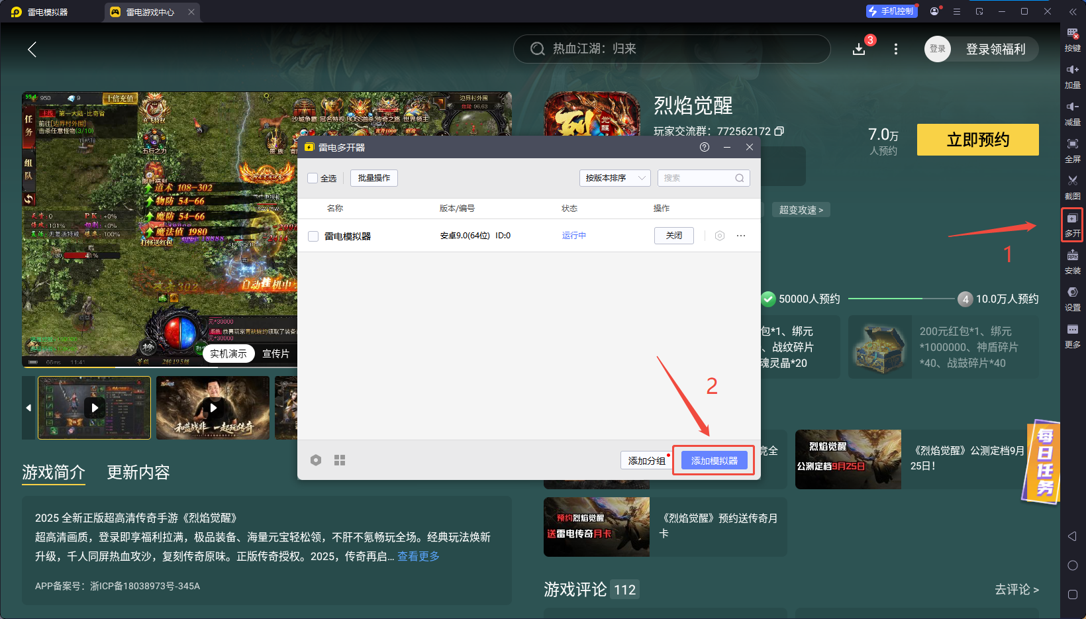Open the 安装 APK install tool

(1072, 262)
